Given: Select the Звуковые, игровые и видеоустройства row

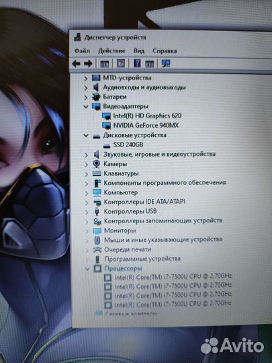Looking at the screenshot, I should (x=159, y=154).
